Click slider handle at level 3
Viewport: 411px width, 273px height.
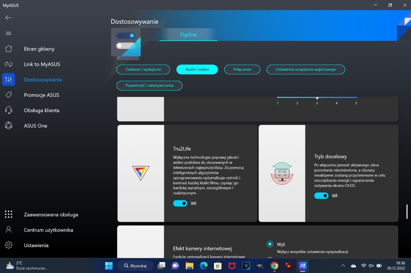pos(317,98)
